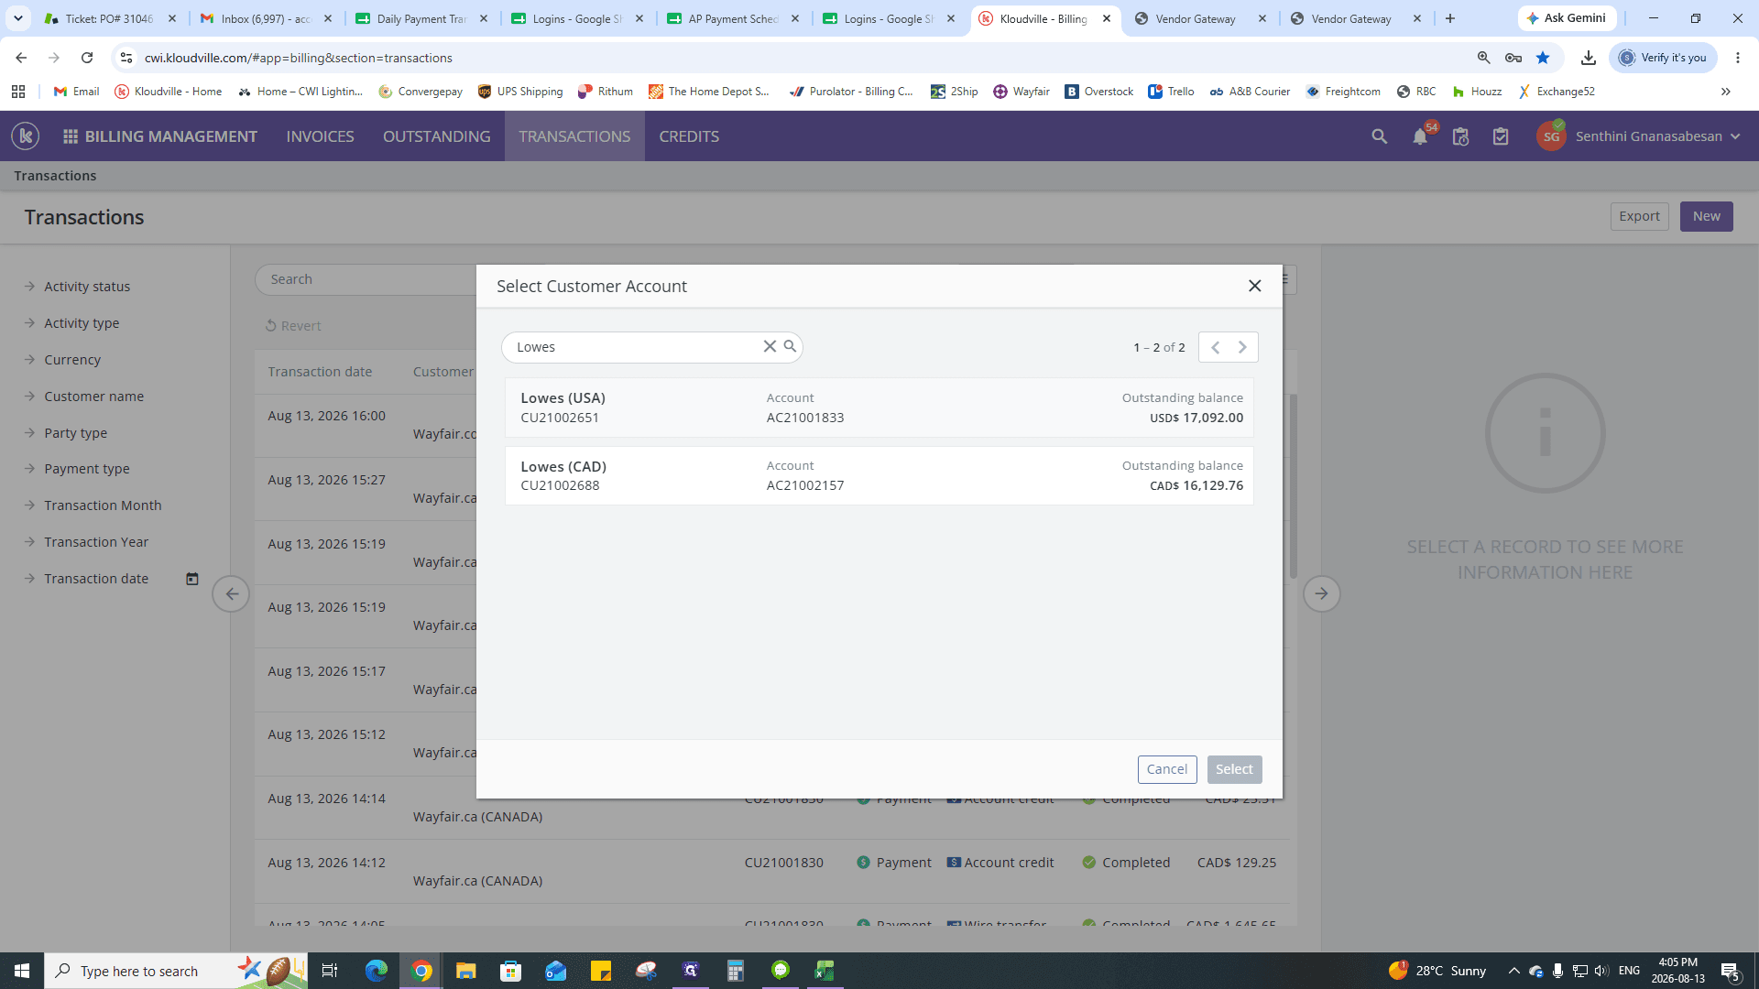Cancel the customer account selection
This screenshot has height=989, width=1759.
pos(1167,769)
